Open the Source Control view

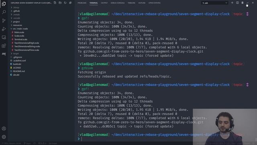pos(4,21)
